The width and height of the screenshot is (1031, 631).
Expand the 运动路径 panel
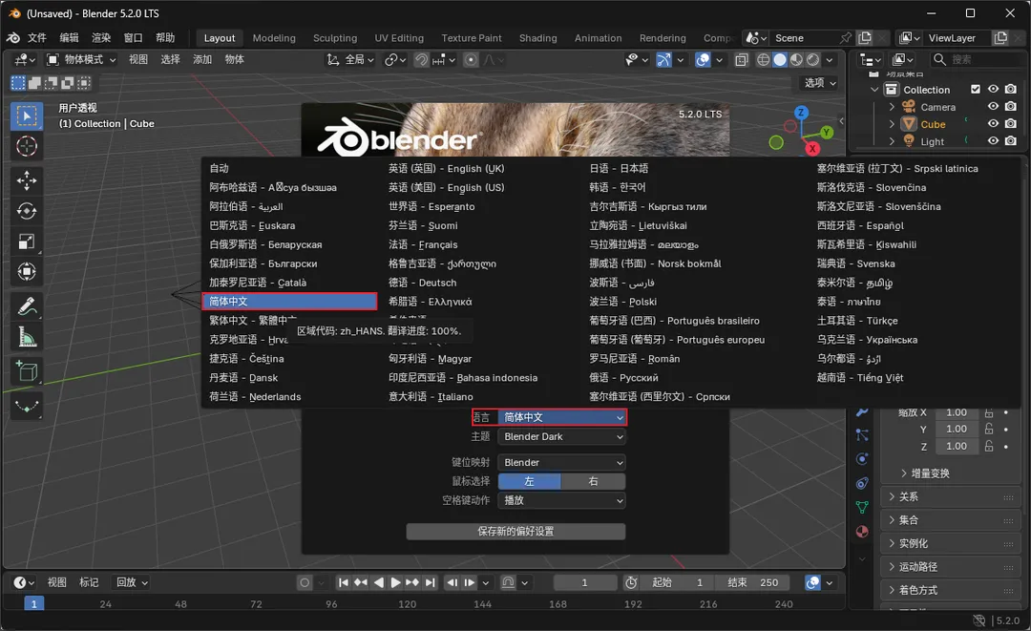coord(950,567)
